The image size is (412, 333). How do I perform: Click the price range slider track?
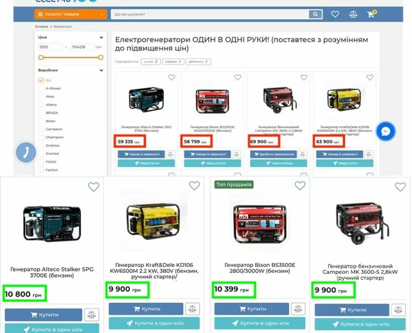pyautogui.click(x=70, y=57)
